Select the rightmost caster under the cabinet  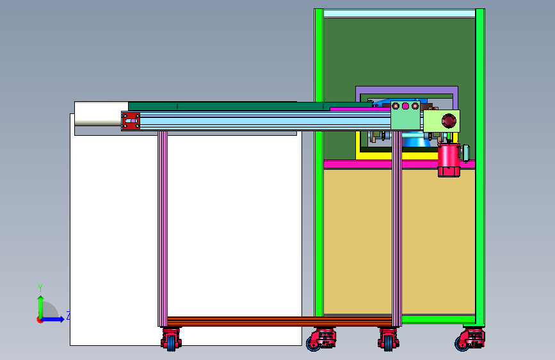pyautogui.click(x=470, y=339)
